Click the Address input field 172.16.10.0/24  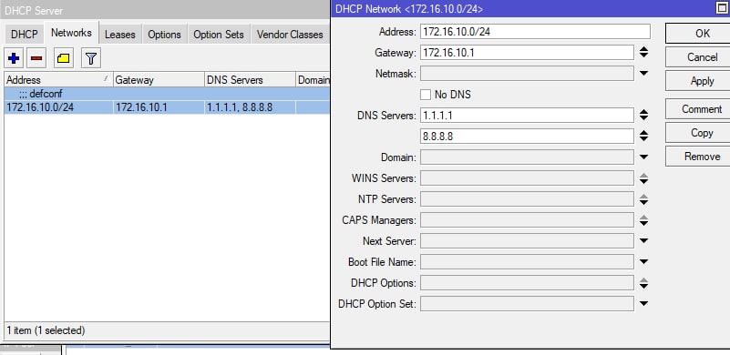coord(535,32)
